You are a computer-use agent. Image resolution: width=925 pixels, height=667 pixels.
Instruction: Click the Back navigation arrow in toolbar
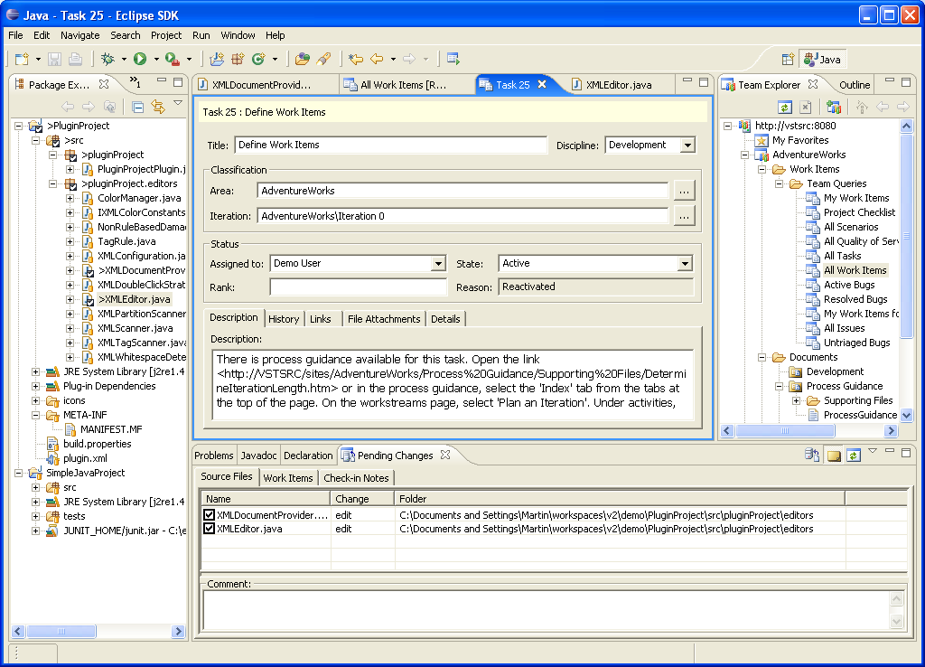[377, 59]
